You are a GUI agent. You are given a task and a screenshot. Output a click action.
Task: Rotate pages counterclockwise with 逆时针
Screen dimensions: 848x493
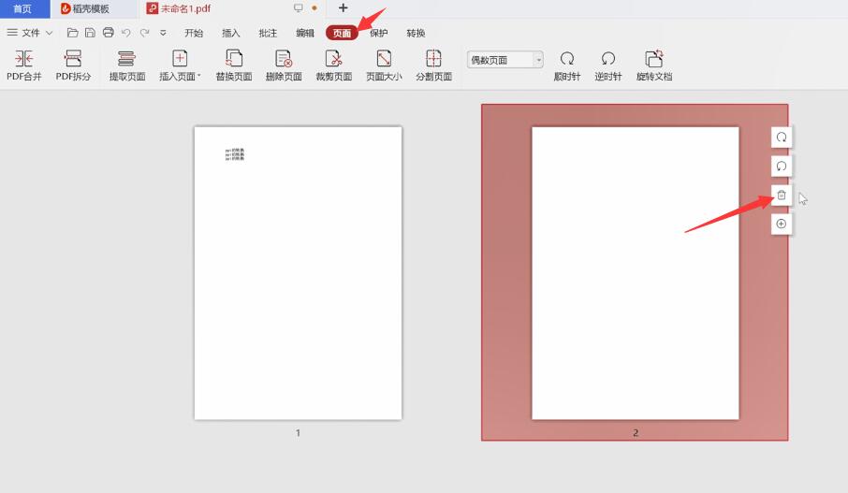[607, 65]
